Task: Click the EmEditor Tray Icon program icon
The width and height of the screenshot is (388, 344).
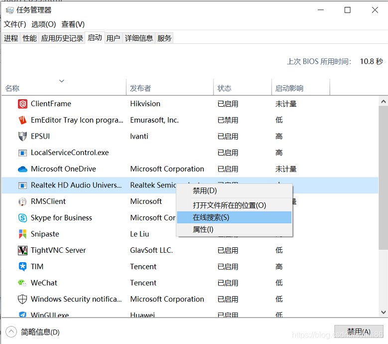Action: 22,120
